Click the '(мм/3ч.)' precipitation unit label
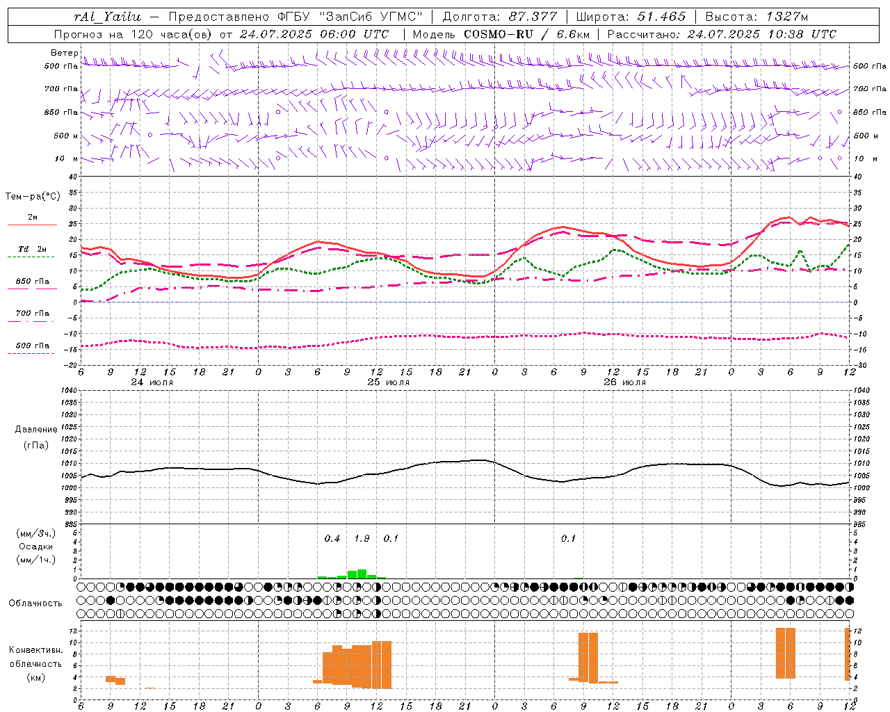This screenshot has width=890, height=712. 35,533
